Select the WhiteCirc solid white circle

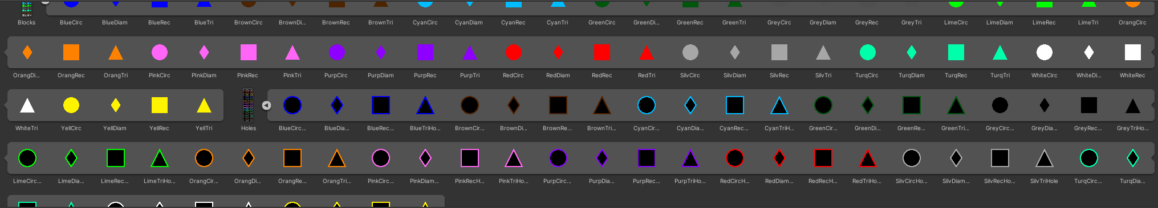pyautogui.click(x=1045, y=52)
